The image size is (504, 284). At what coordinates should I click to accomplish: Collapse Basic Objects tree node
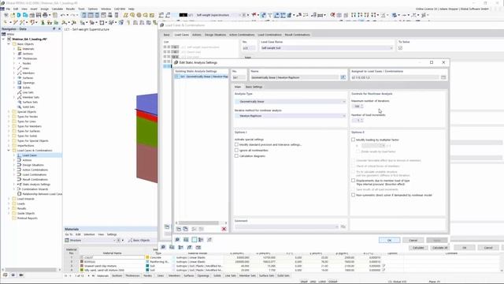click(9, 44)
